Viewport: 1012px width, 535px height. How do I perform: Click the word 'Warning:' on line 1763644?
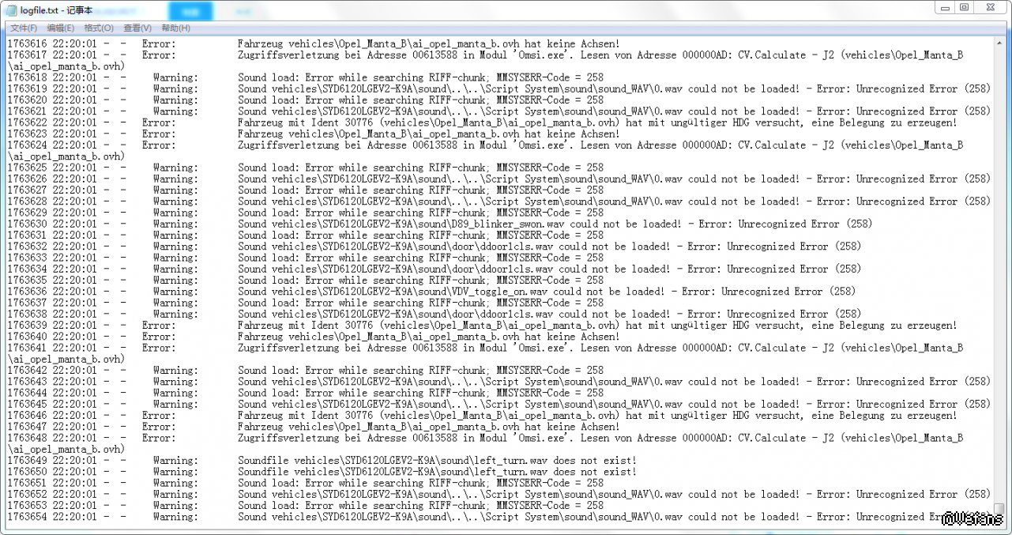pyautogui.click(x=175, y=393)
